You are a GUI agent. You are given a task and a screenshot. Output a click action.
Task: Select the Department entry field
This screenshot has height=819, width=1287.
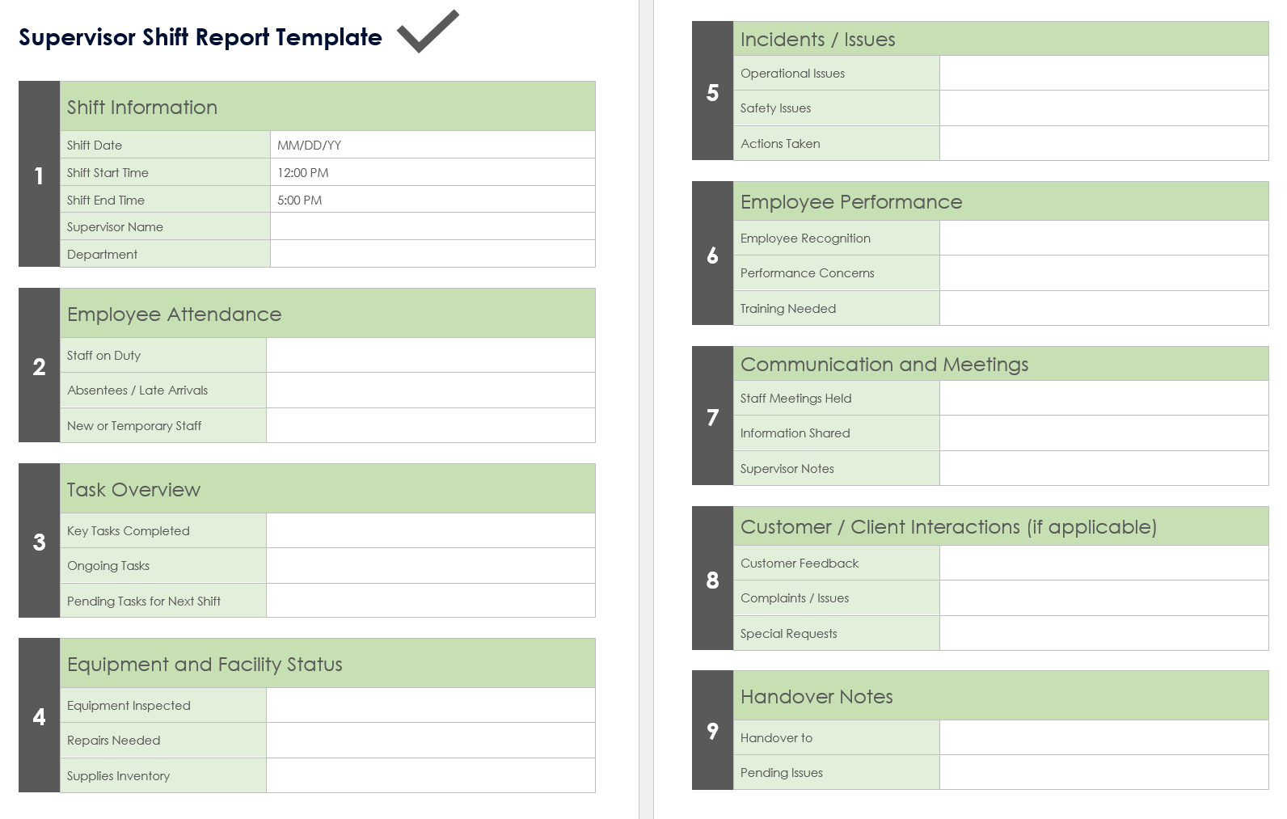pyautogui.click(x=433, y=255)
